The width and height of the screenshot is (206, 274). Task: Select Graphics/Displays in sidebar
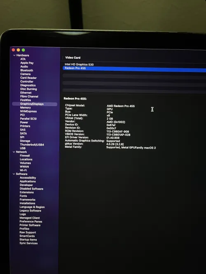pyautogui.click(x=35, y=104)
